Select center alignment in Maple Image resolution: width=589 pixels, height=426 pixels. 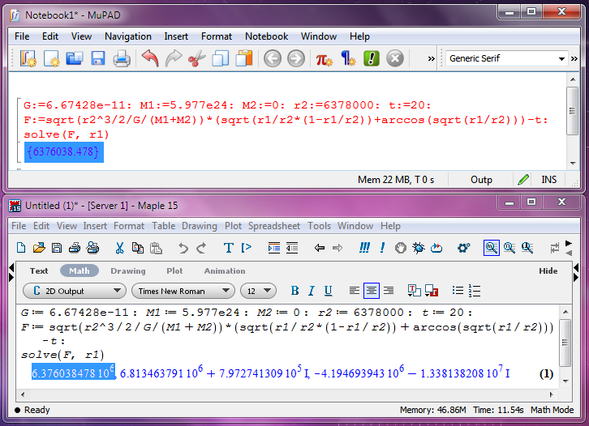click(371, 291)
